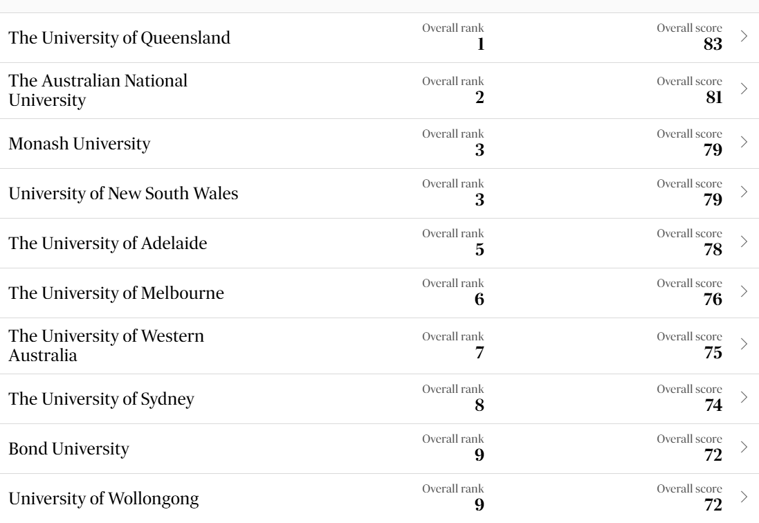
Task: Open The University of Queensland link
Action: click(x=120, y=38)
